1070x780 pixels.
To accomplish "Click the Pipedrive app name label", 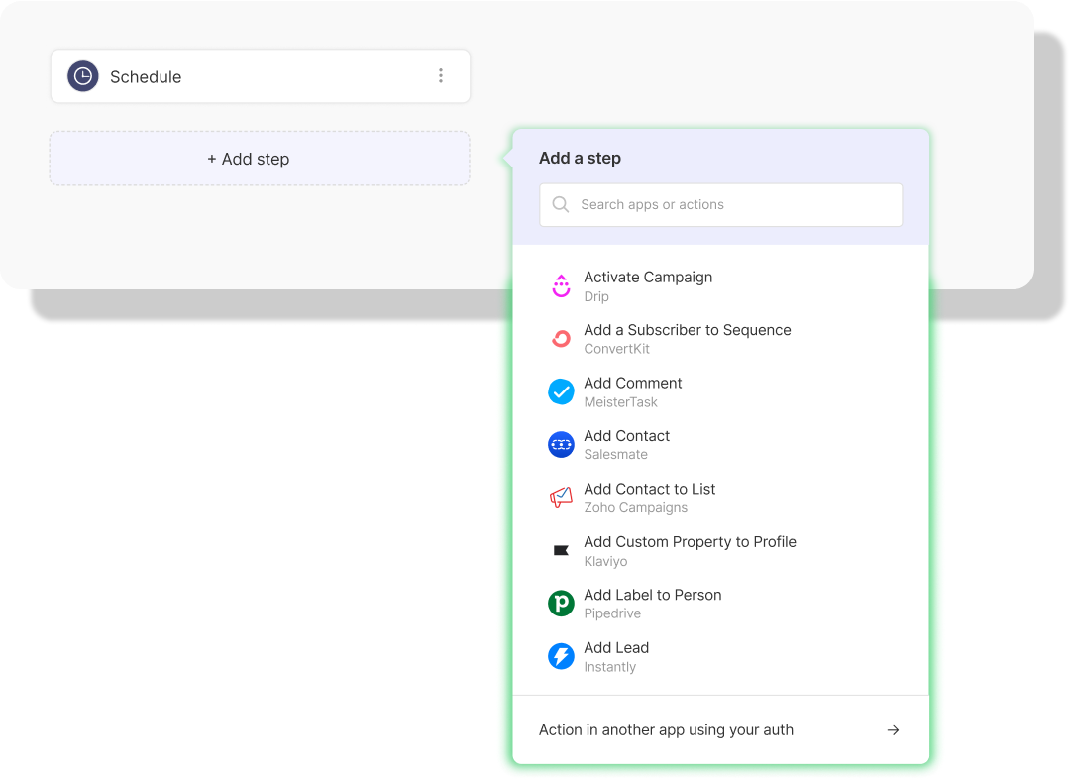I will (612, 613).
